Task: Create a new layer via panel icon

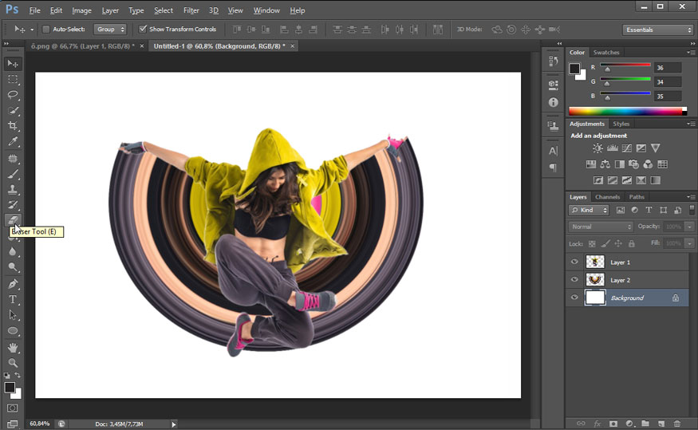Action: point(661,423)
